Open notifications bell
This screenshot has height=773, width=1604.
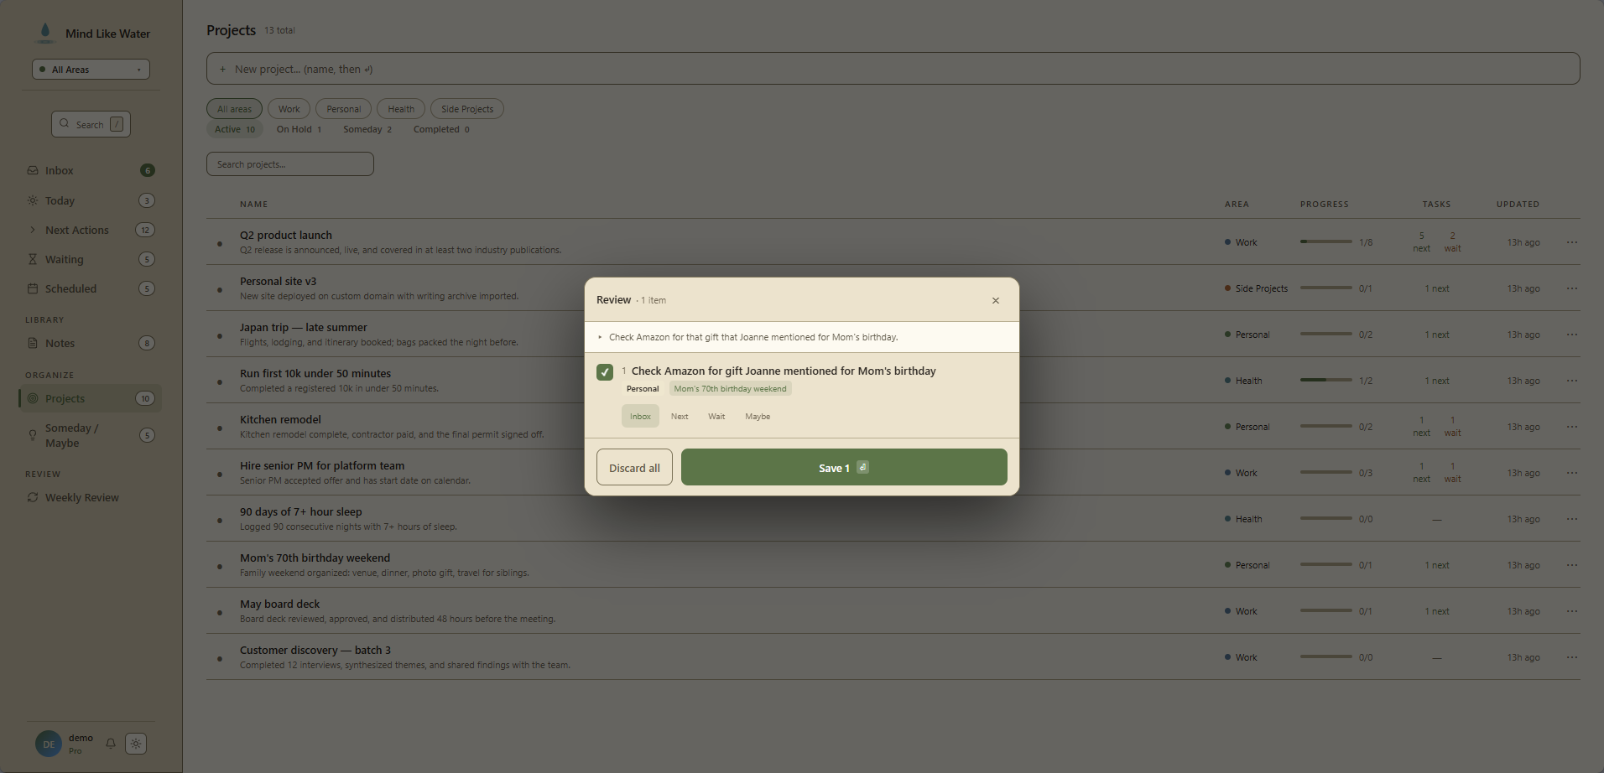pos(110,744)
